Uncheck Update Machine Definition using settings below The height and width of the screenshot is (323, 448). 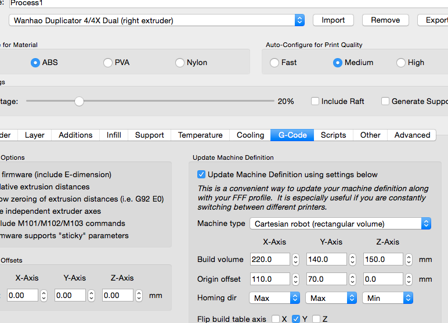pyautogui.click(x=201, y=174)
